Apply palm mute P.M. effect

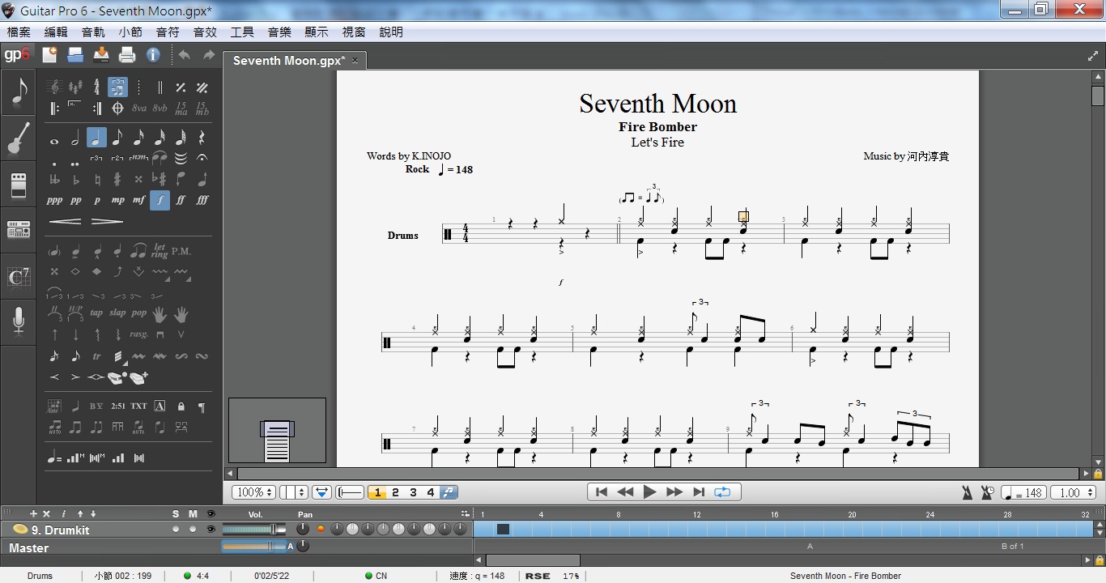tap(181, 252)
